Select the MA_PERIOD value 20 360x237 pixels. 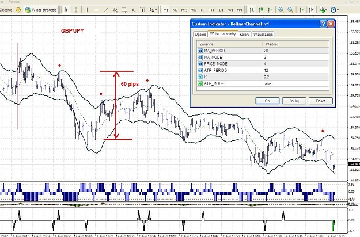pyautogui.click(x=295, y=51)
